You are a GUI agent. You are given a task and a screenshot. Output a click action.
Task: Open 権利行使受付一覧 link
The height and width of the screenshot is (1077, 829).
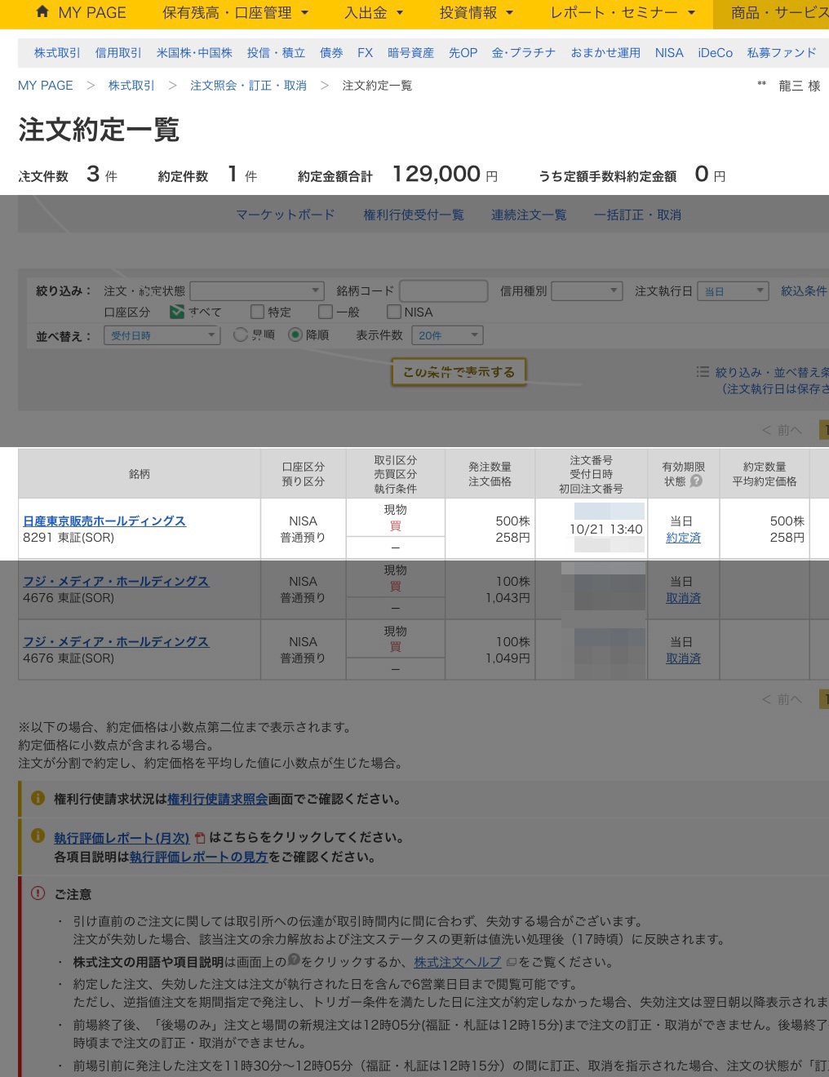(414, 215)
